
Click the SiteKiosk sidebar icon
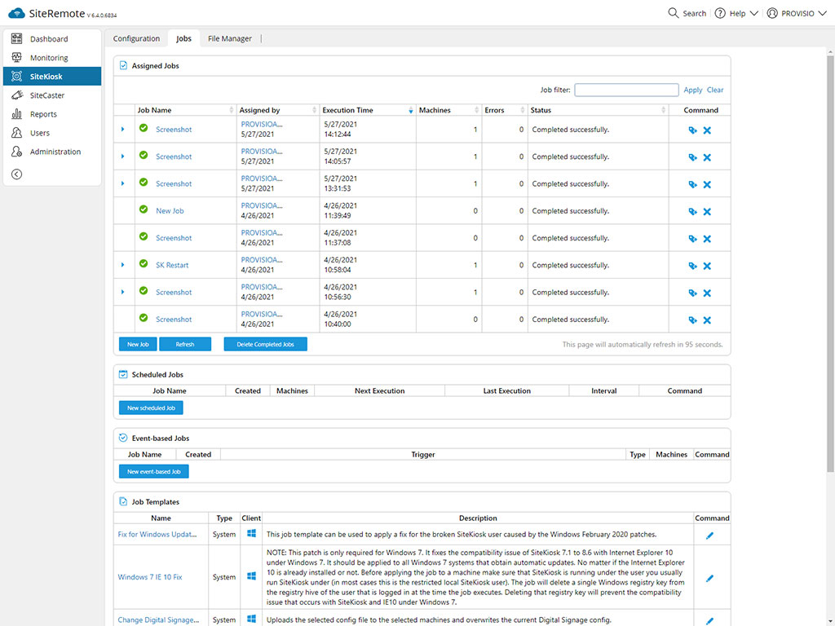17,76
